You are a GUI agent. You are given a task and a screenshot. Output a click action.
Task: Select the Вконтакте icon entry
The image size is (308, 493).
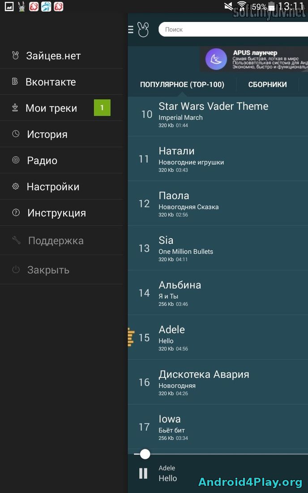click(61, 82)
